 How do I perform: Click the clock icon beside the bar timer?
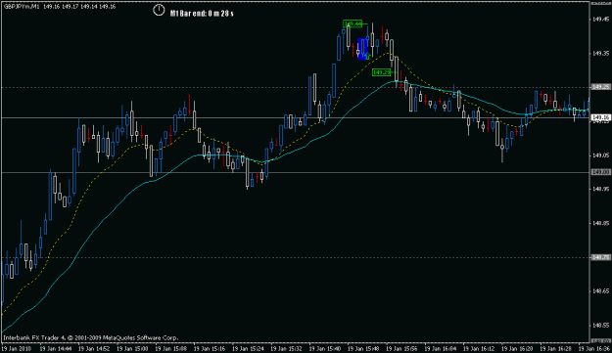click(x=159, y=10)
